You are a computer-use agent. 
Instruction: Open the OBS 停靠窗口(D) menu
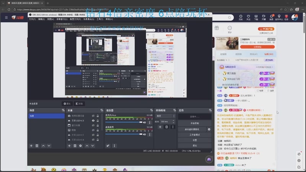(62, 19)
